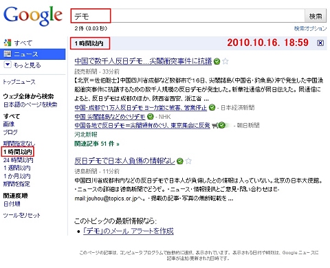Screen dimensions: 330x268
Task: Star the 反日デモで日本人負傷 article
Action: (188, 161)
